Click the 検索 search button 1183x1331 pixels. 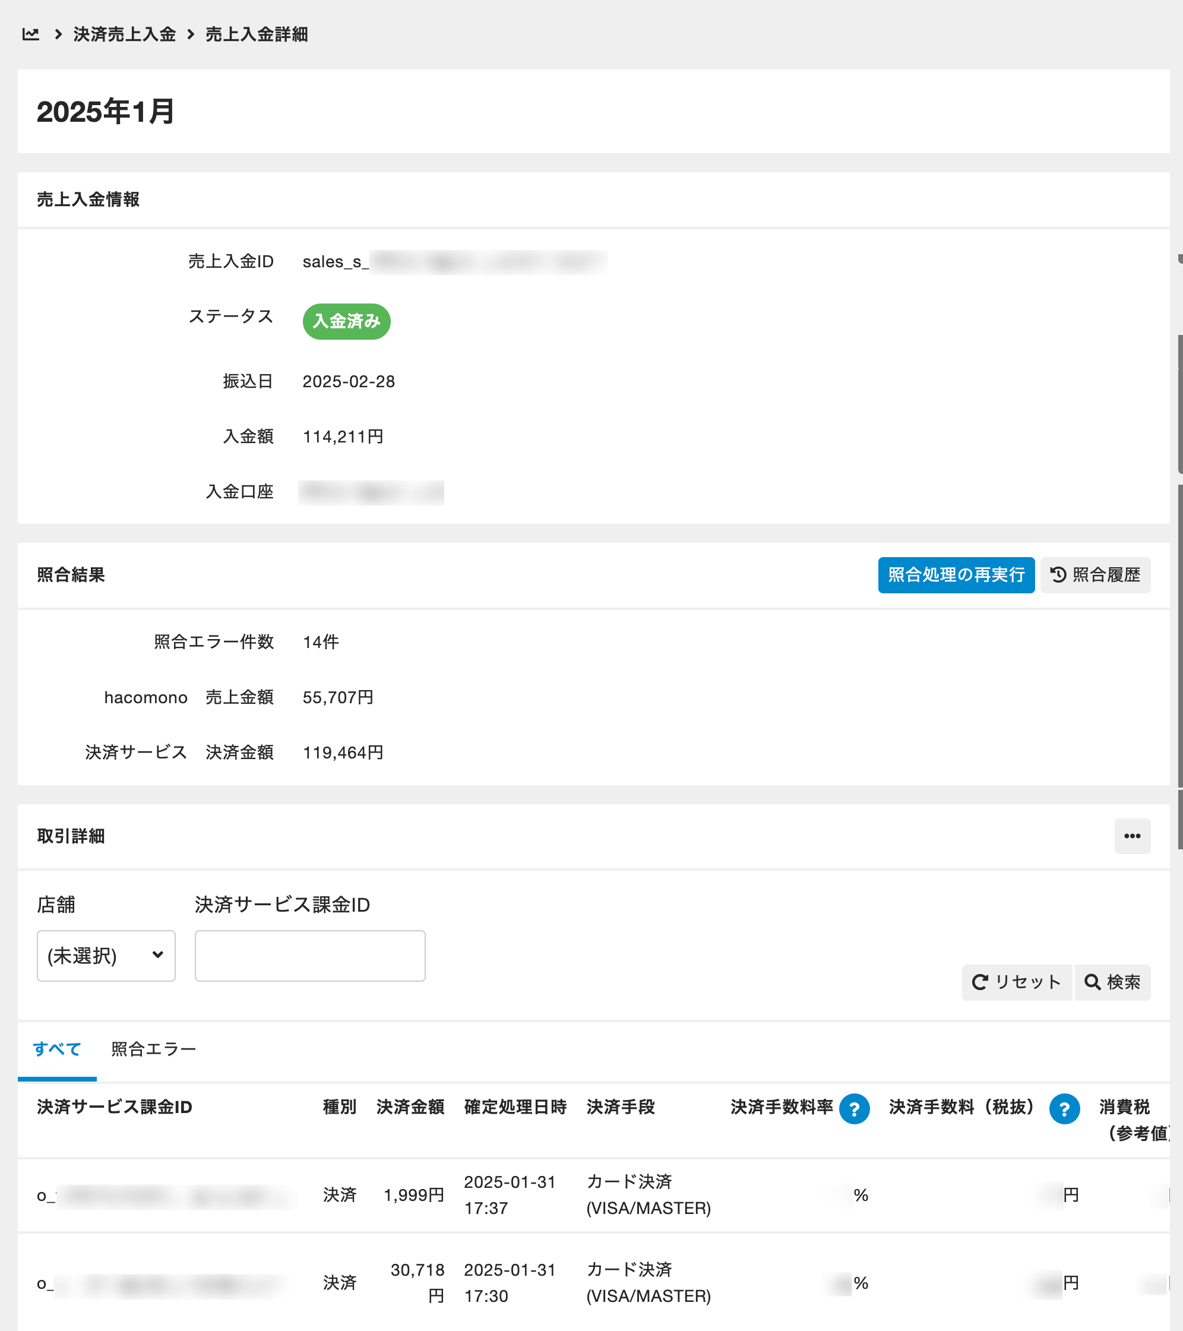1112,982
